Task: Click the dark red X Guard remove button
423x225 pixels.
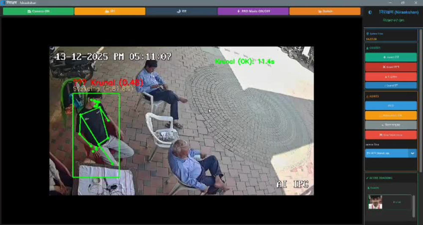Action: (391, 67)
